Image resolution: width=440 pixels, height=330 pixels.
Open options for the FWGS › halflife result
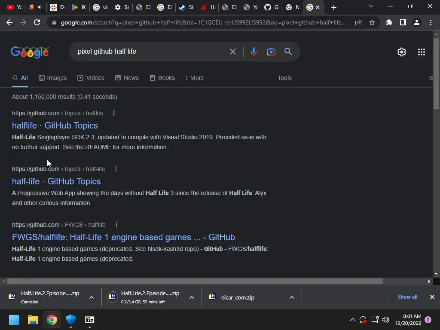point(116,225)
